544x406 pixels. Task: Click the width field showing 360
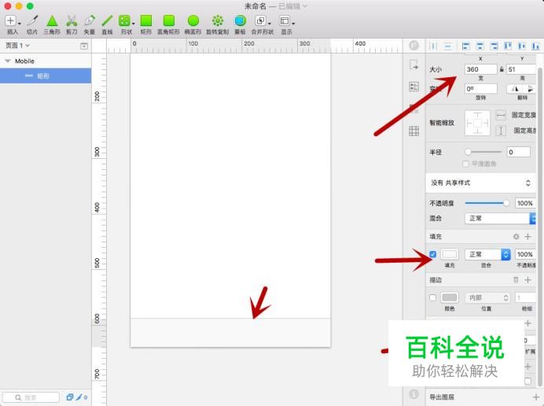(480, 69)
